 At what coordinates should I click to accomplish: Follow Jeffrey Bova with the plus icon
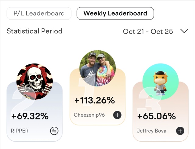(180, 131)
